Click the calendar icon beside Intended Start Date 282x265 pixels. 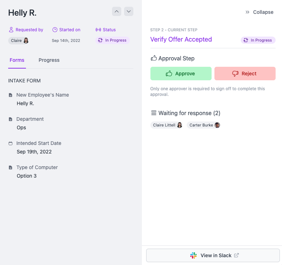[11, 144]
